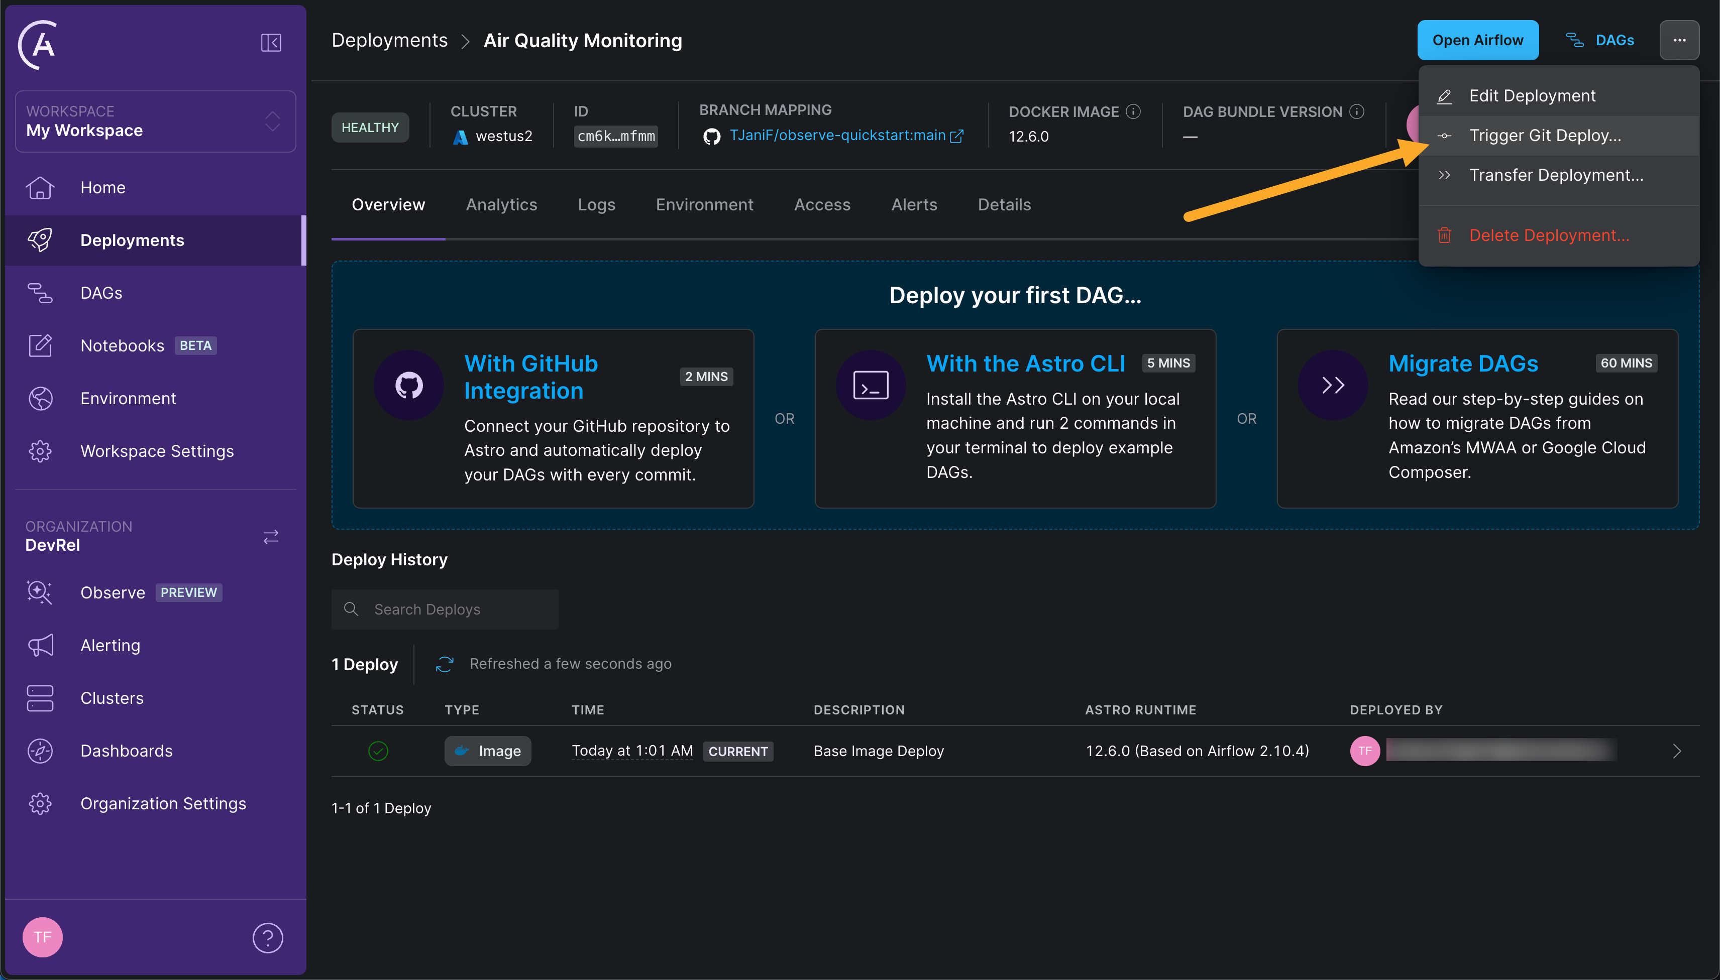Click the three-dot overflow menu
The width and height of the screenshot is (1720, 980).
point(1680,40)
